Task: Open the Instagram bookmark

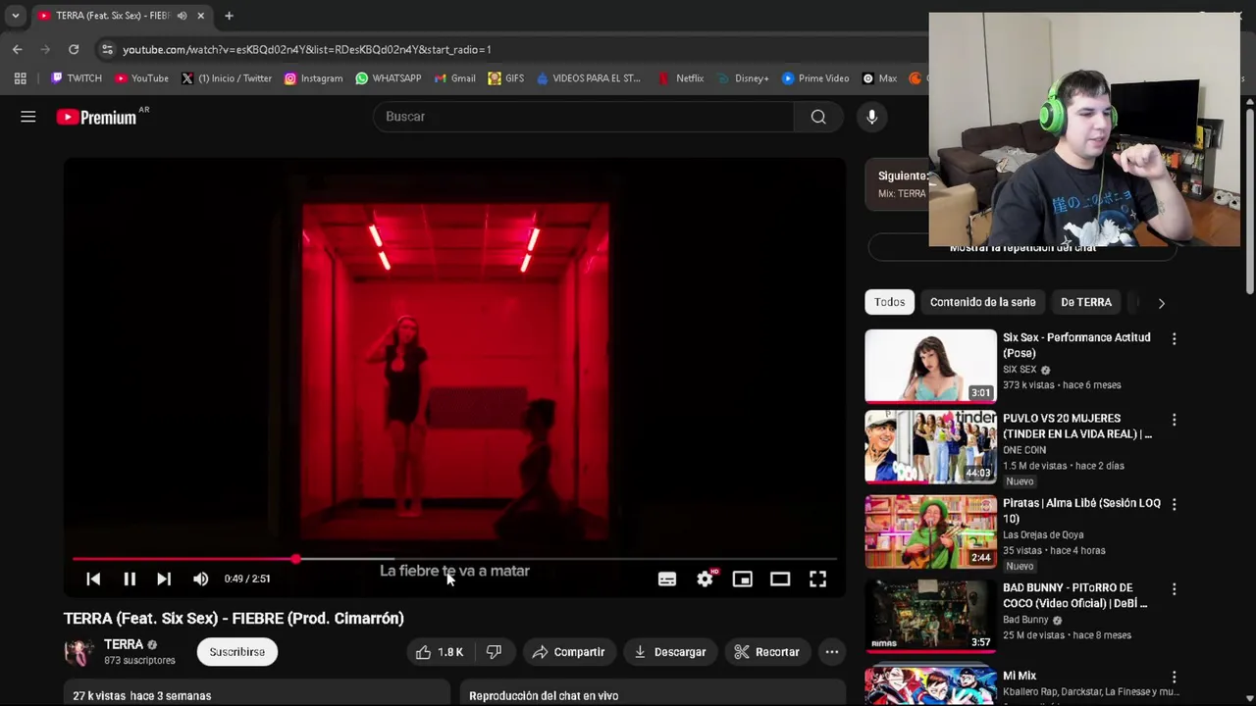Action: [x=313, y=78]
